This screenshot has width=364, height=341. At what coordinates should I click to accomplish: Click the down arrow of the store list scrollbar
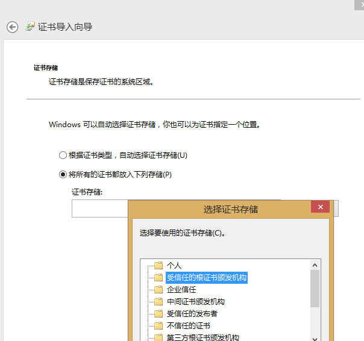click(315, 339)
